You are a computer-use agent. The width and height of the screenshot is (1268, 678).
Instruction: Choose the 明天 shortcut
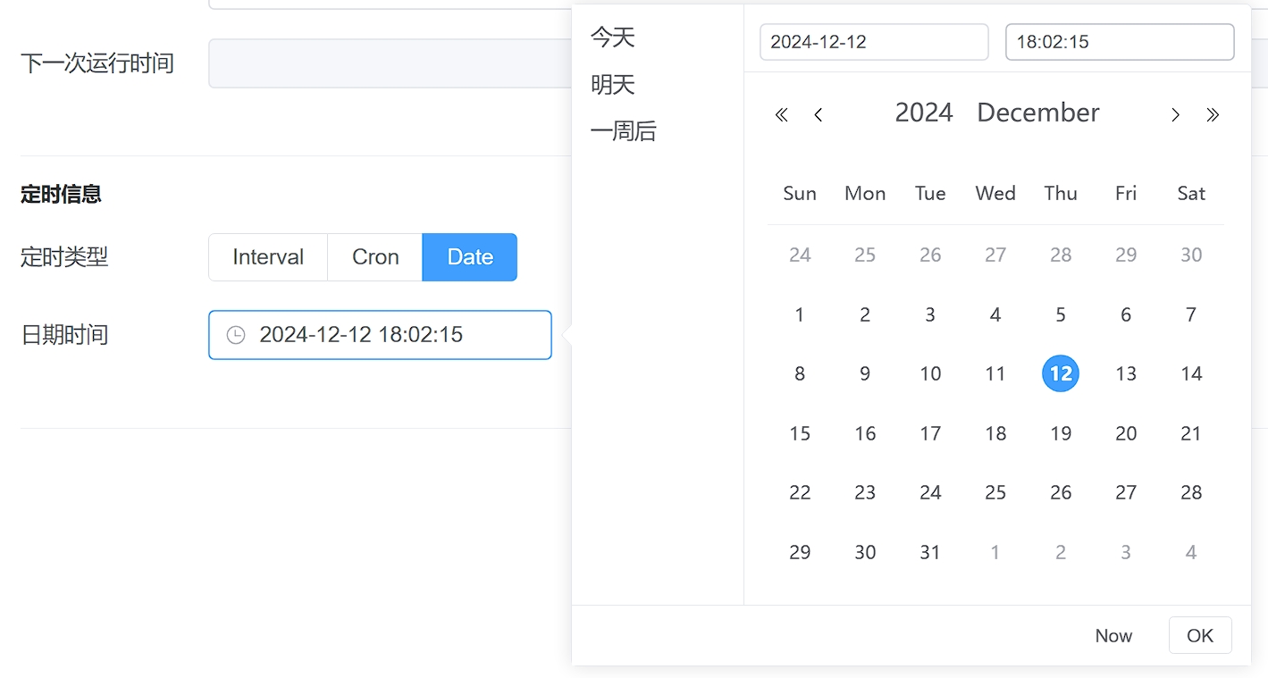click(x=613, y=85)
